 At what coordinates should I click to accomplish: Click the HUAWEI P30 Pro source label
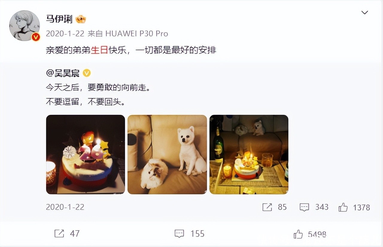[x=137, y=33]
